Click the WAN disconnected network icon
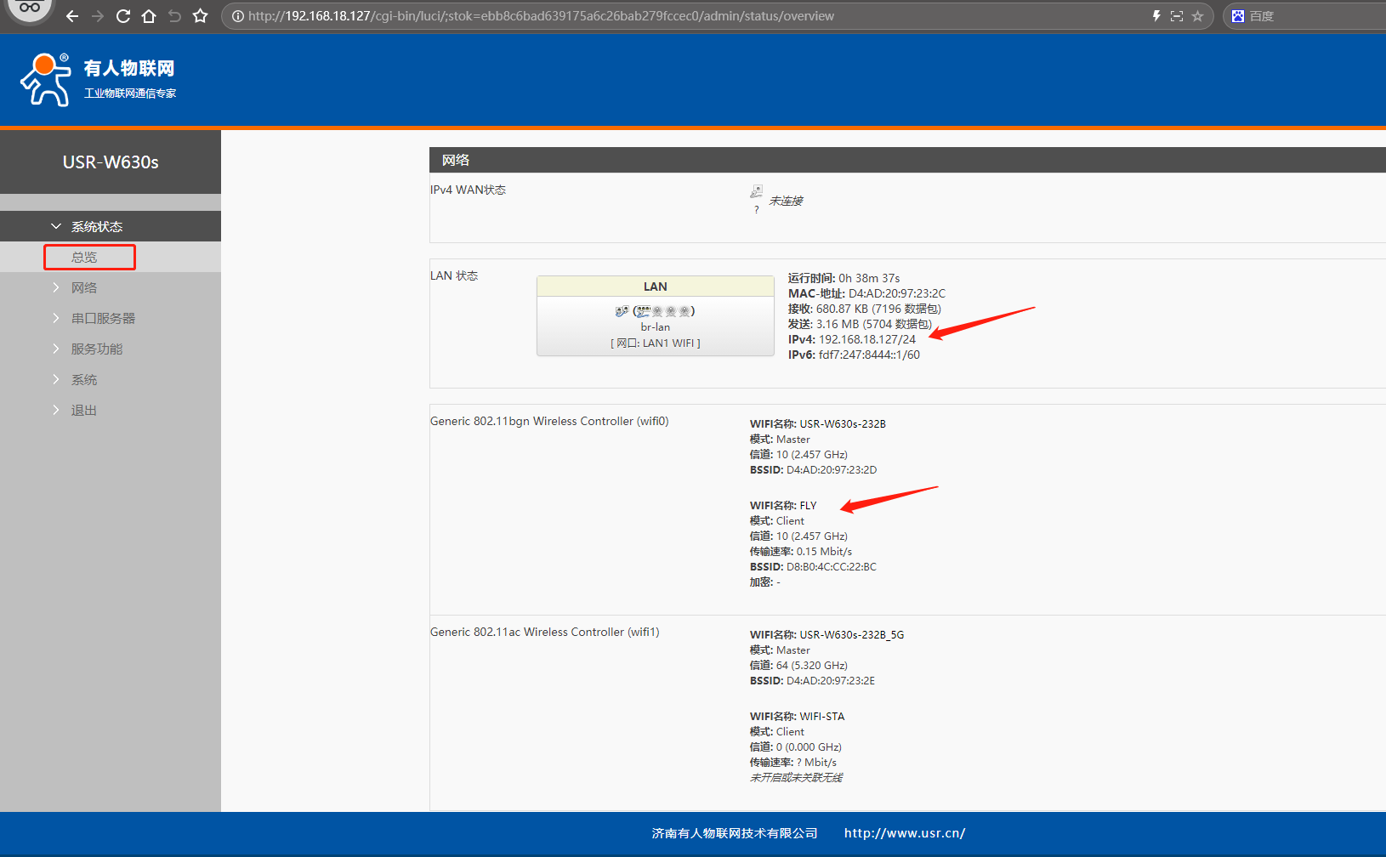Viewport: 1386px width, 857px height. 756,192
